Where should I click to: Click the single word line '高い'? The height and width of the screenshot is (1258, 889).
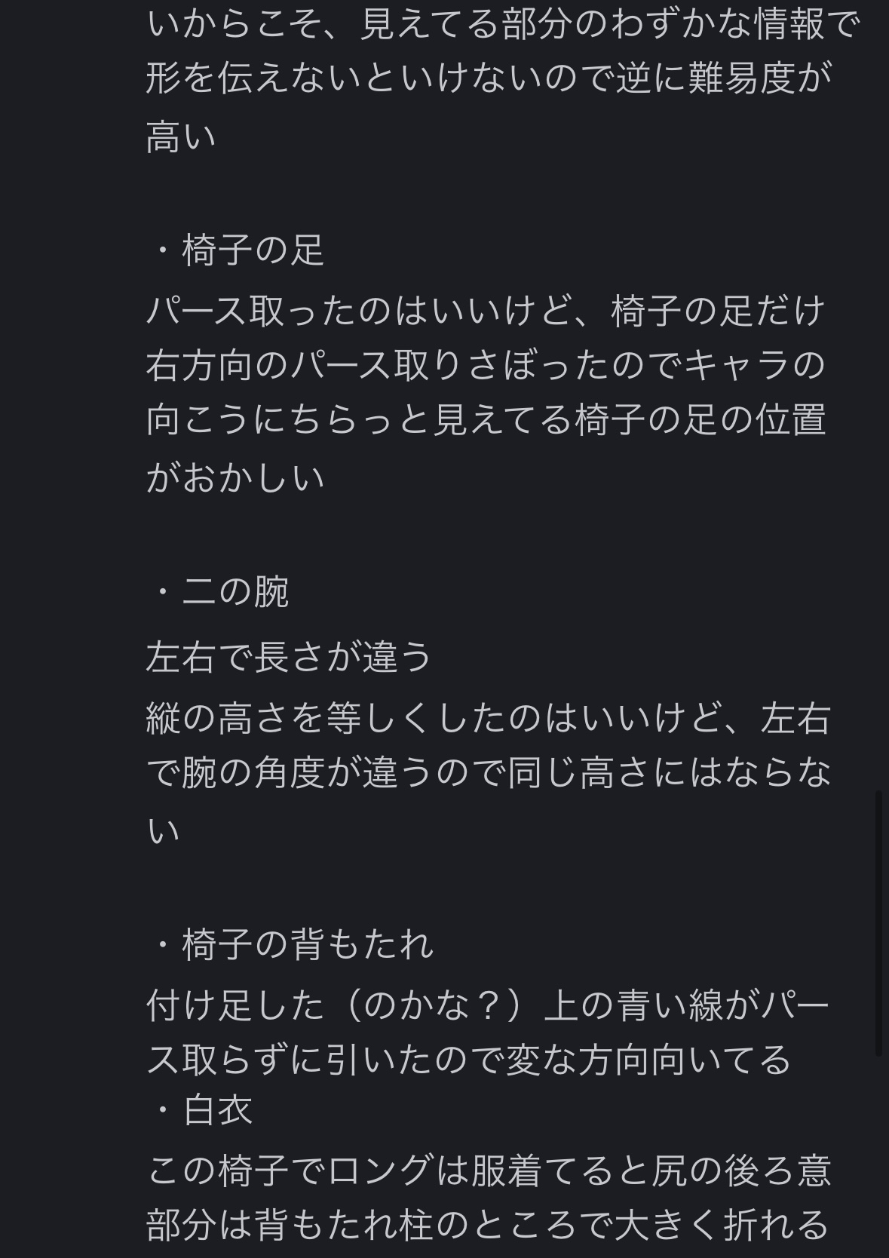click(x=181, y=137)
